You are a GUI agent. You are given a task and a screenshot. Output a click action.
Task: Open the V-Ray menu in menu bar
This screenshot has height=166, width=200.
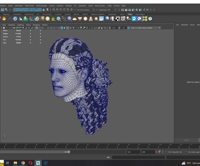click(109, 6)
